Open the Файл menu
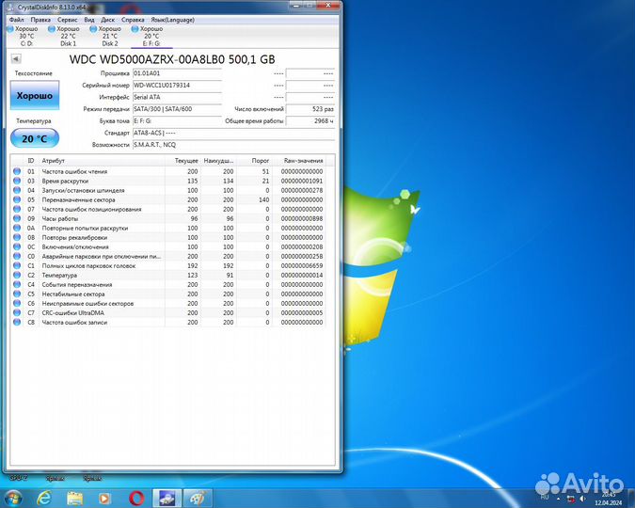This screenshot has height=508, width=635. [x=14, y=19]
